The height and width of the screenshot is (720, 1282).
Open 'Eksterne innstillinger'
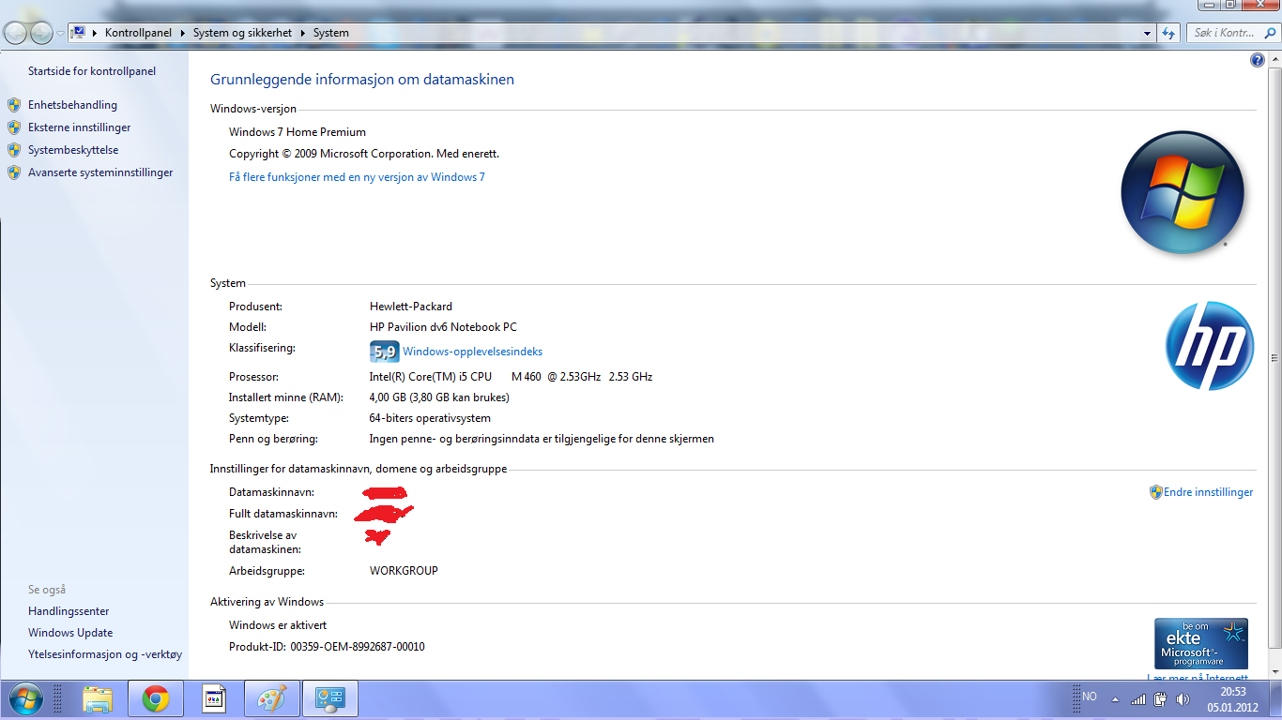pyautogui.click(x=80, y=127)
